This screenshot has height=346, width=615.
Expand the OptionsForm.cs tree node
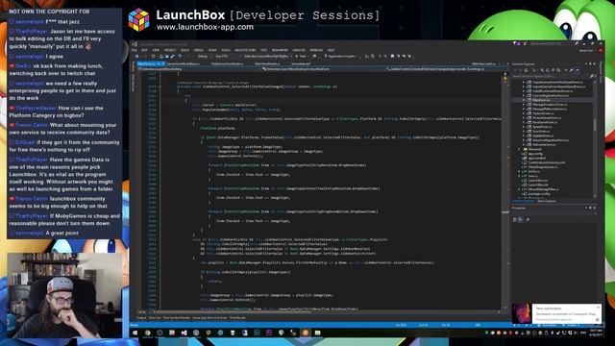click(x=524, y=113)
